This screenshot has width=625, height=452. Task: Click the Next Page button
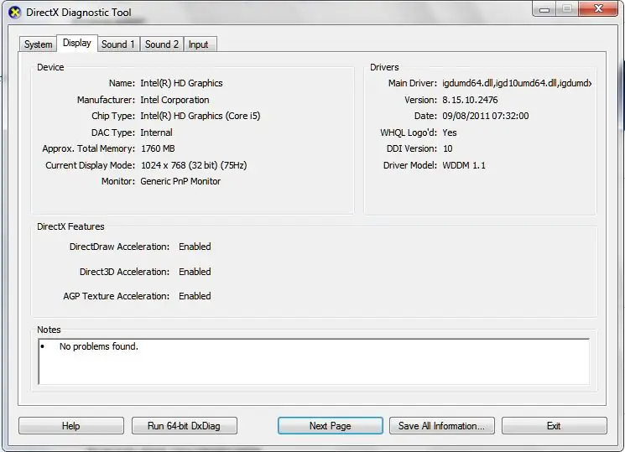[330, 426]
